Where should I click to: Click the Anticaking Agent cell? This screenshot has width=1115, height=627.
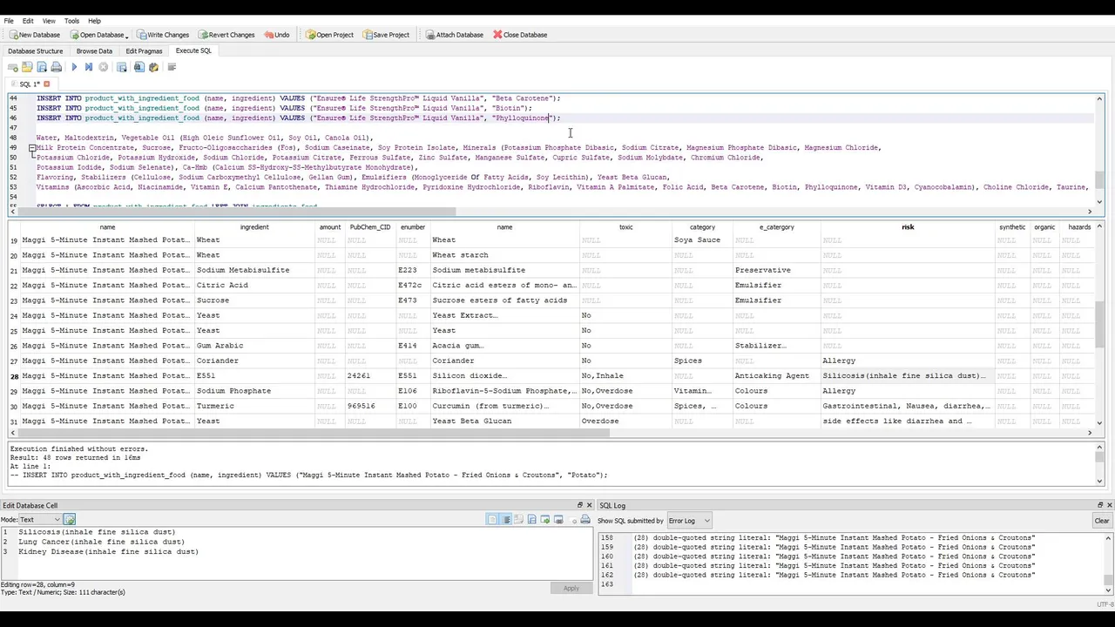[776, 376]
